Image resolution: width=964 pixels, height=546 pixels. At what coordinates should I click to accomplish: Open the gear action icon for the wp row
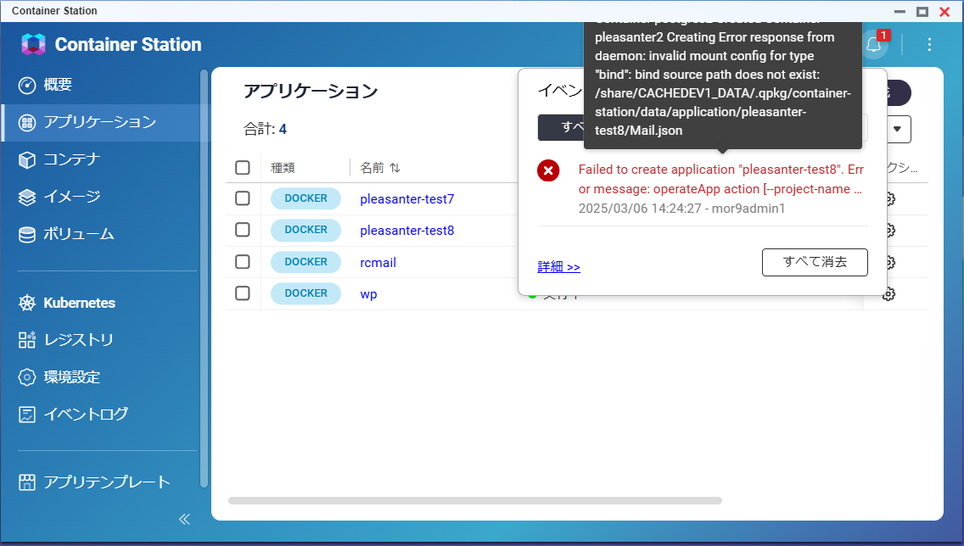(x=889, y=294)
